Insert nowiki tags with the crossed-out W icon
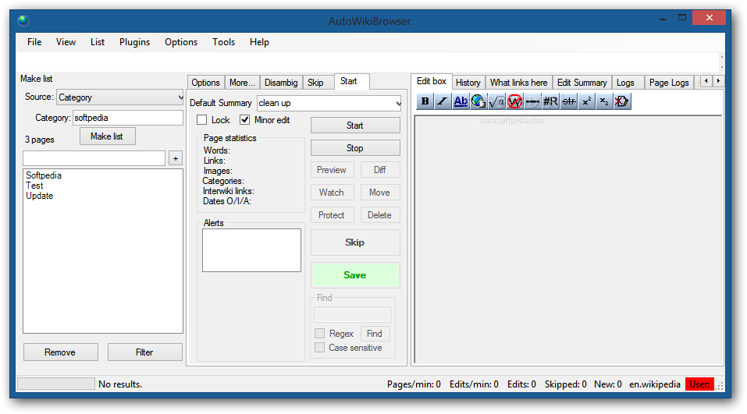747x414 pixels. pos(514,101)
